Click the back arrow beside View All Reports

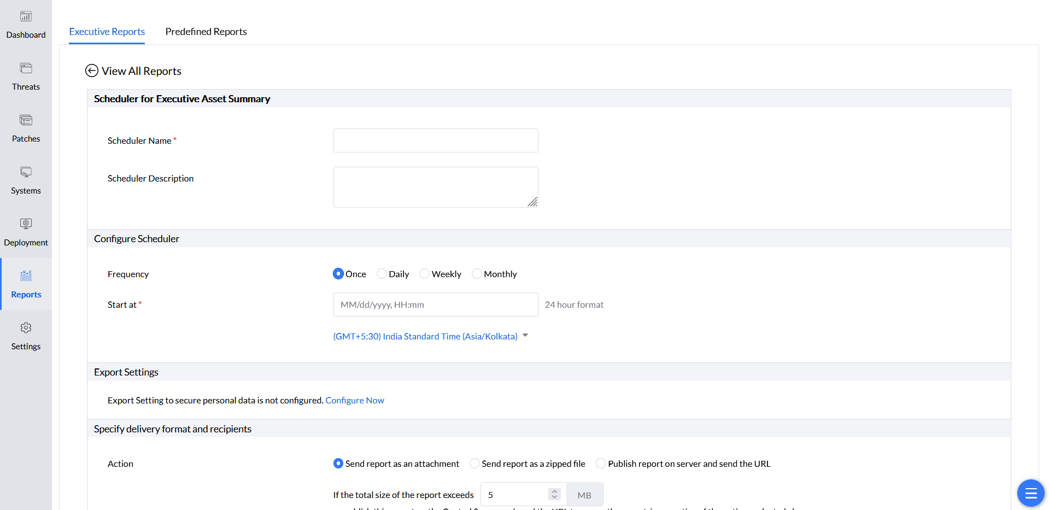pyautogui.click(x=92, y=71)
